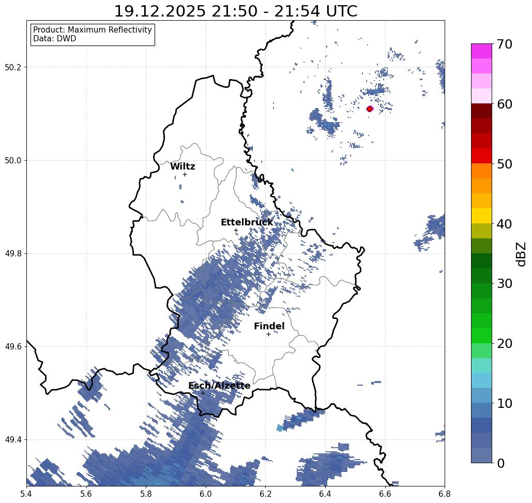Click the longitude tick label 5.6

click(x=86, y=494)
